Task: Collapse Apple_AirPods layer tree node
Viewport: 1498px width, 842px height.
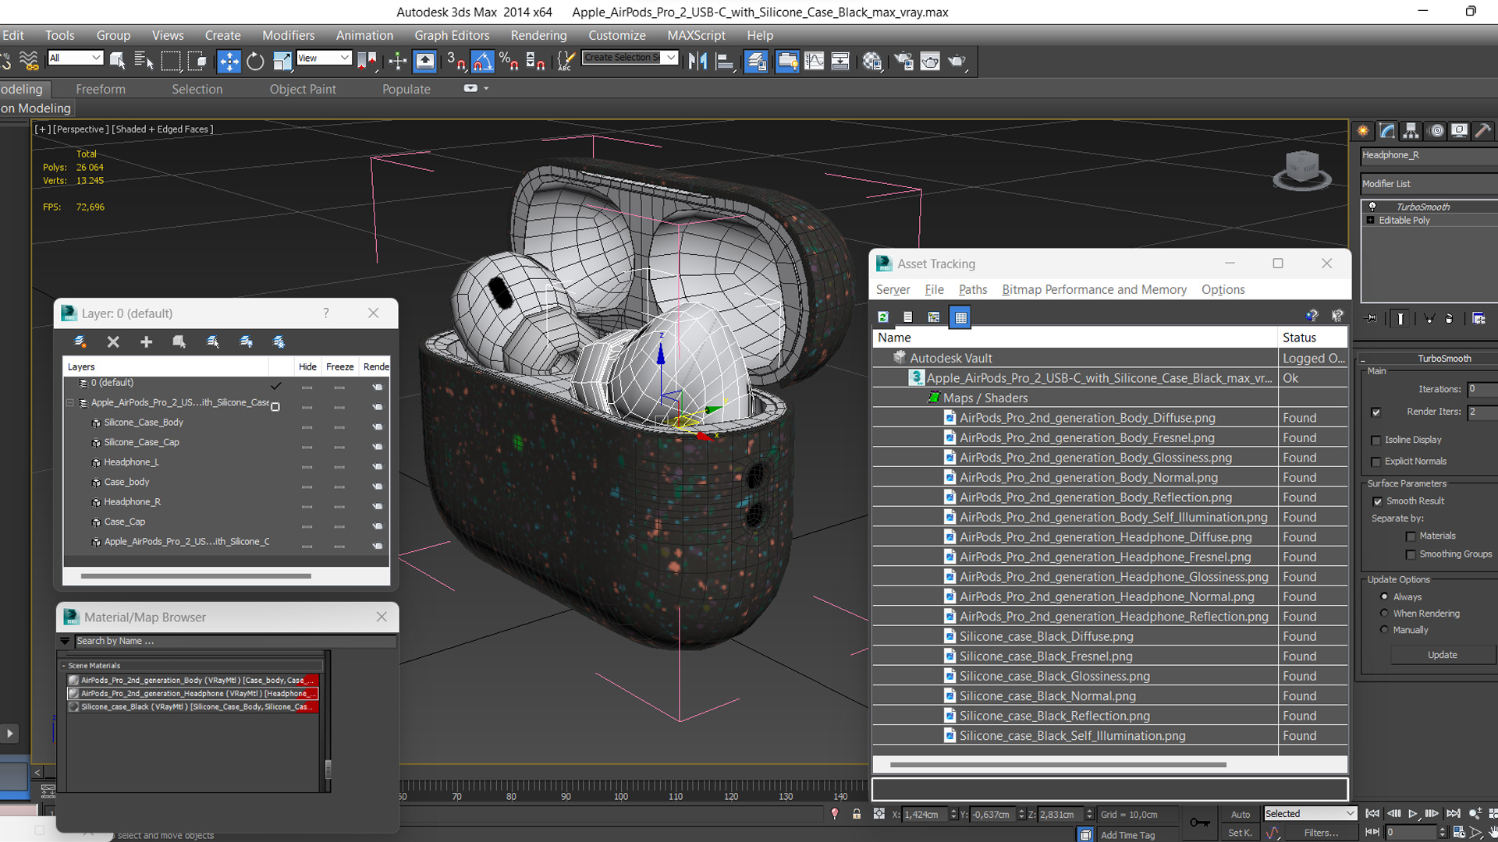Action: pos(70,403)
